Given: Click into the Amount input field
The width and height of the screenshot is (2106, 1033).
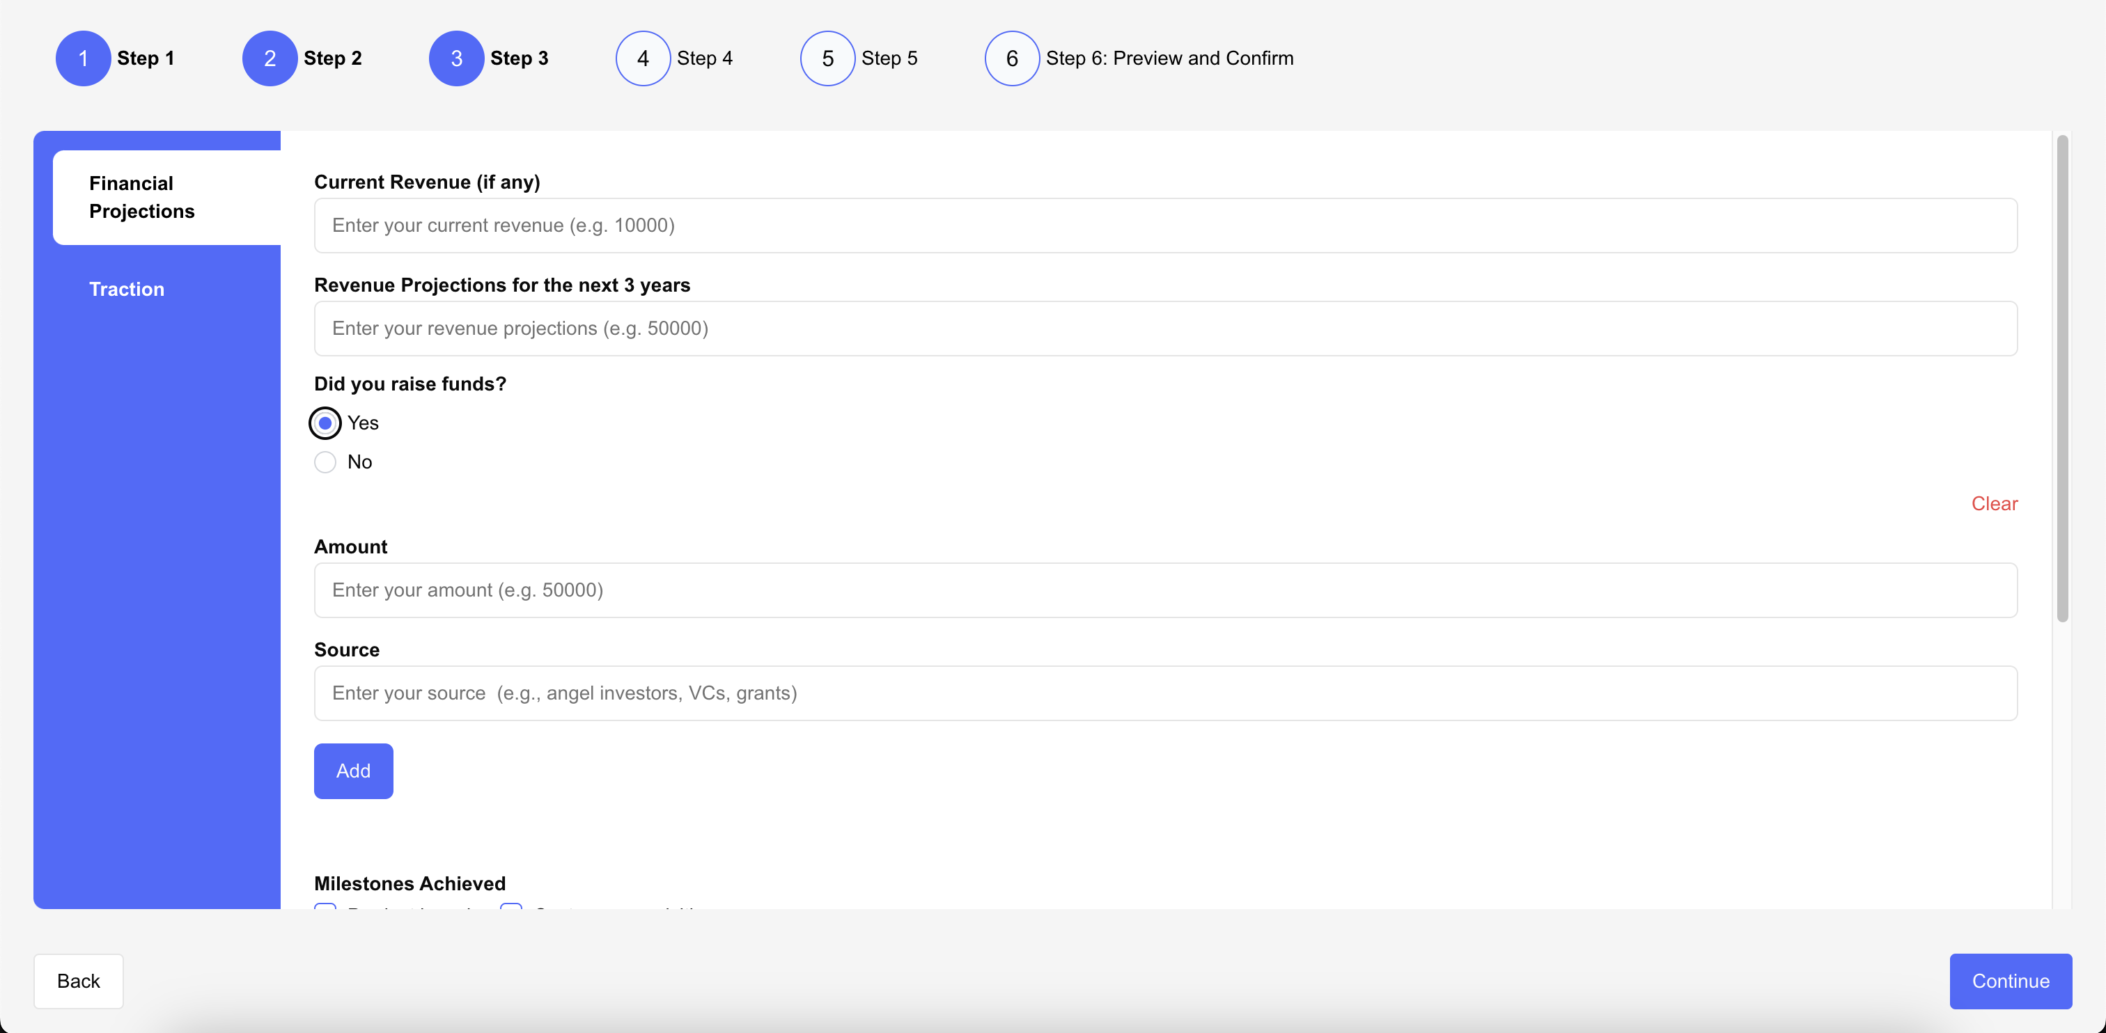Looking at the screenshot, I should pos(1165,590).
